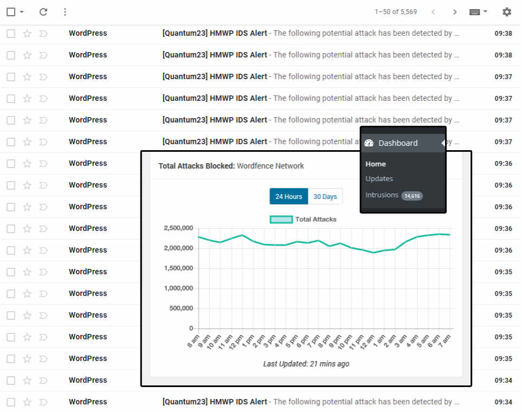Click the white arrow pointer beside Dashboard

[x=443, y=143]
